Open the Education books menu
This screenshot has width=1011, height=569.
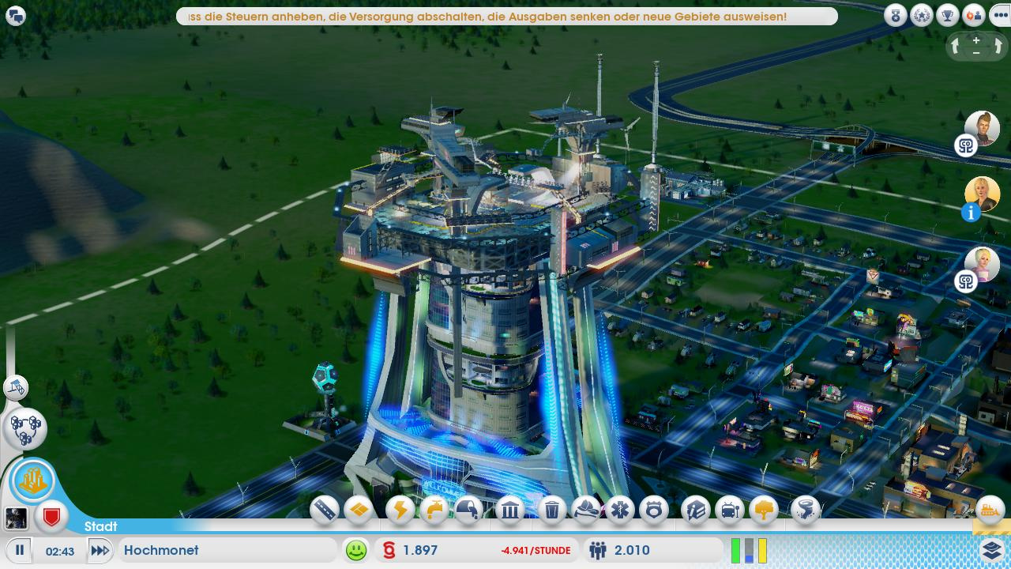pyautogui.click(x=696, y=510)
